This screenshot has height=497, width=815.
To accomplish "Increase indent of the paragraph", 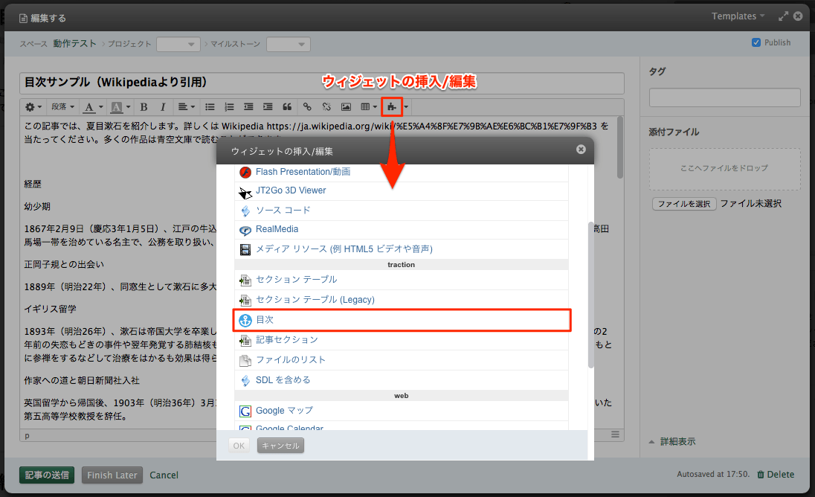I will 268,107.
